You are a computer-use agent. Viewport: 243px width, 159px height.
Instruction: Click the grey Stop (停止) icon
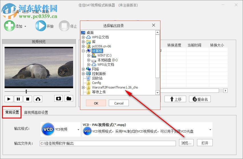pyautogui.click(x=64, y=26)
